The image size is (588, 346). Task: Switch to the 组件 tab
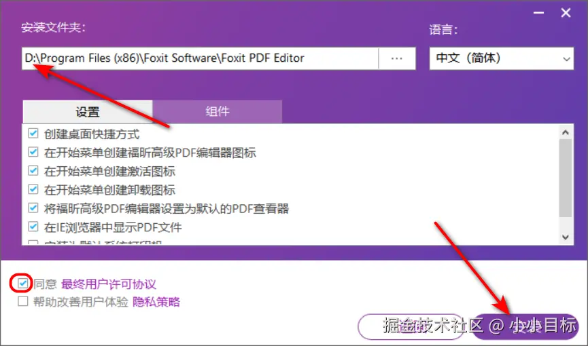pyautogui.click(x=218, y=111)
